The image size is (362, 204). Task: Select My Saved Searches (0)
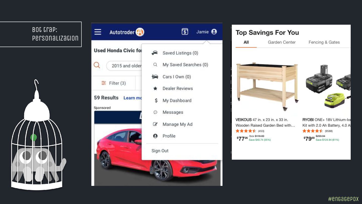180,65
